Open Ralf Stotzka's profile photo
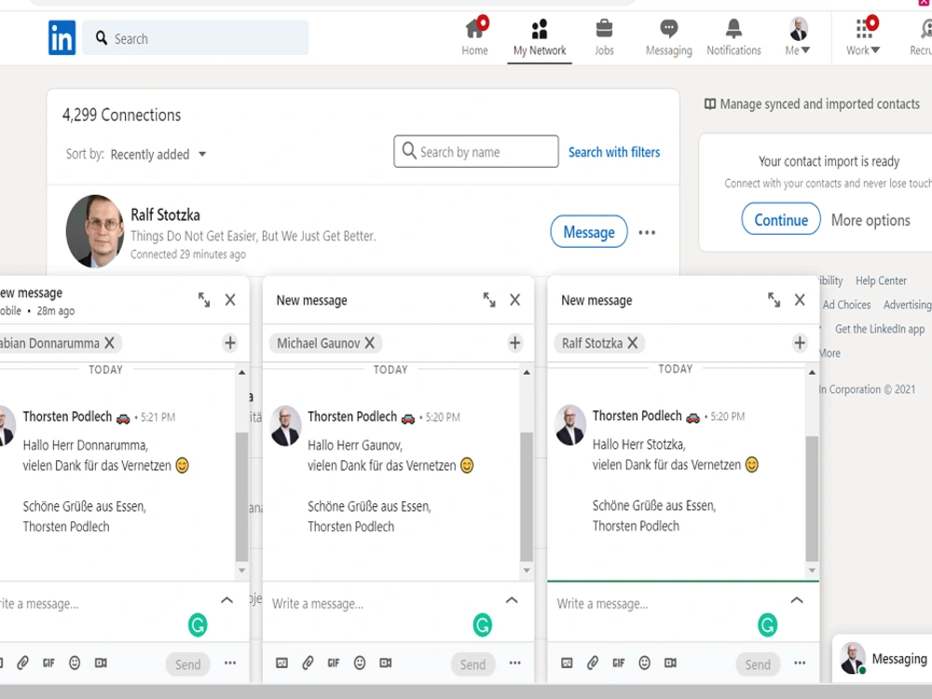The image size is (932, 699). pos(95,231)
